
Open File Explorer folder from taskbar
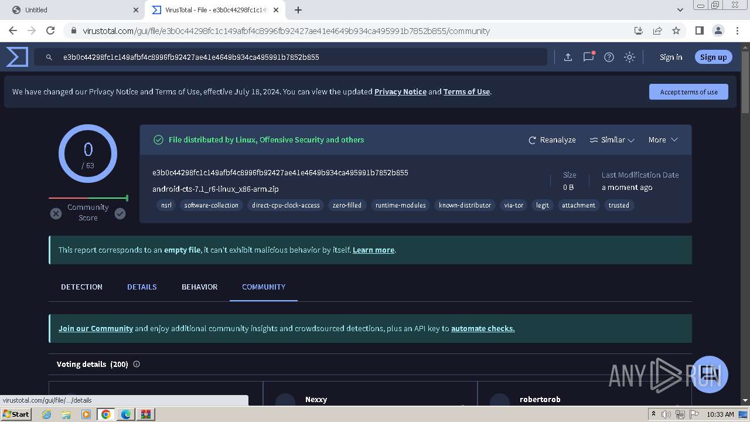coord(66,414)
